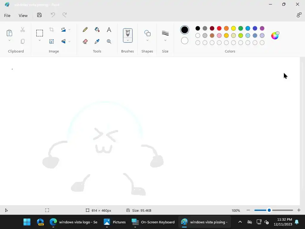
Task: Open the File menu
Action: (7, 16)
